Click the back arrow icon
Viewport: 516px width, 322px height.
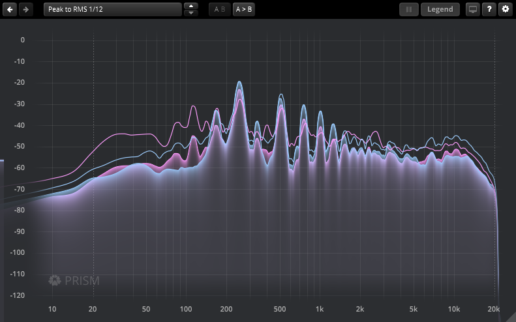click(x=10, y=9)
